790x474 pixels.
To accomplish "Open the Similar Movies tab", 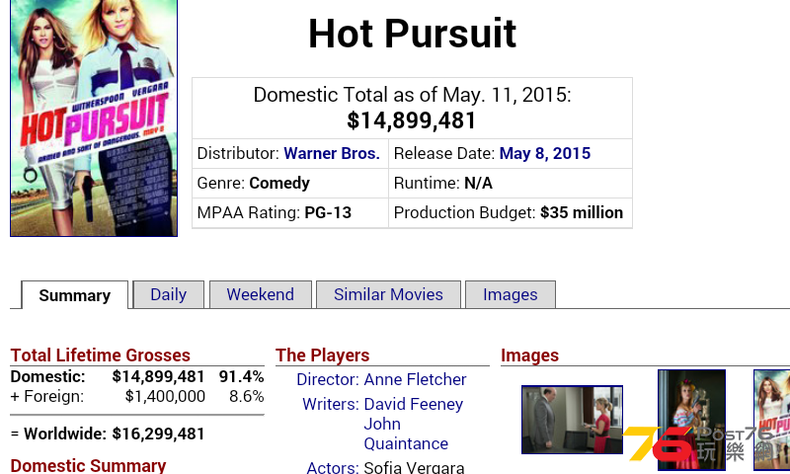I will 388,294.
